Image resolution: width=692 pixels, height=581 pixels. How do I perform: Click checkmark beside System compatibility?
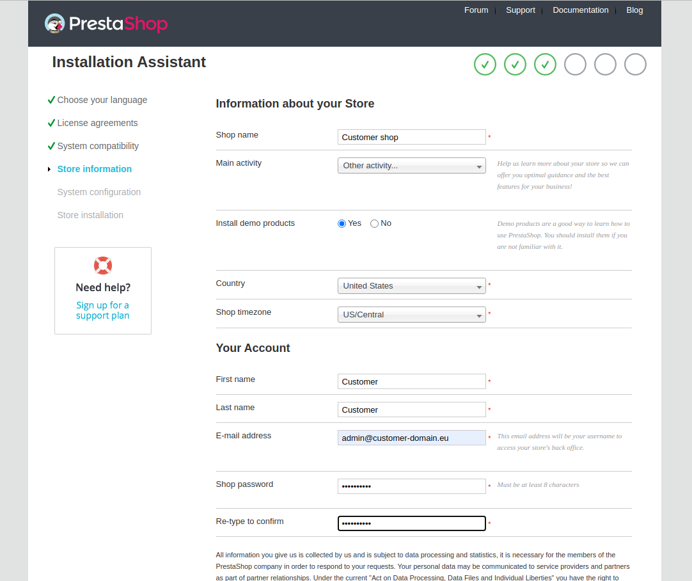click(51, 146)
